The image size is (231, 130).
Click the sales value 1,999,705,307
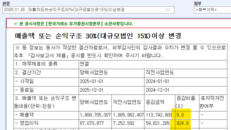pos(95,115)
